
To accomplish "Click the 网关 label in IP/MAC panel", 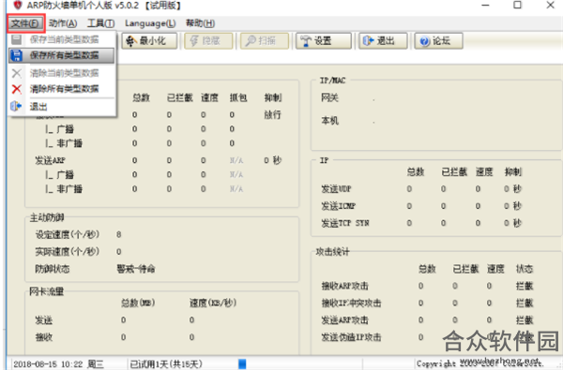I will (330, 97).
